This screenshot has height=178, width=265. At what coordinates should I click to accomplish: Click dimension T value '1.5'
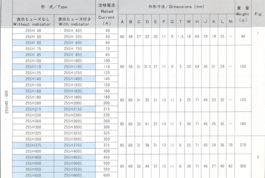click(x=180, y=37)
